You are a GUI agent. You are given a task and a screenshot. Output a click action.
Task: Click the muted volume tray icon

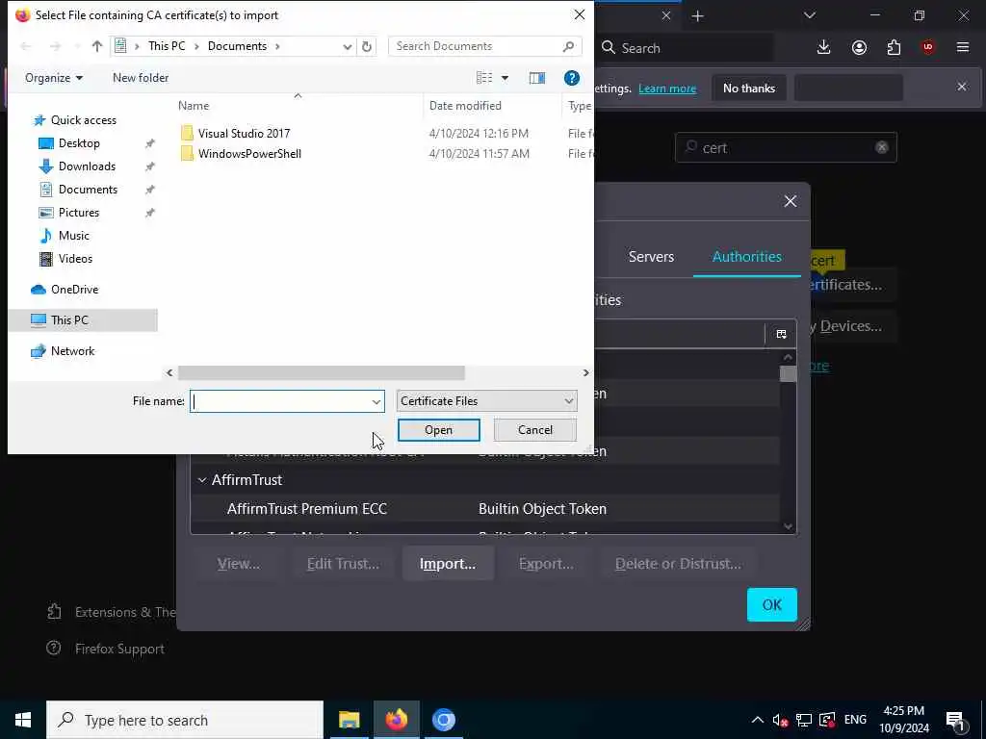click(780, 720)
